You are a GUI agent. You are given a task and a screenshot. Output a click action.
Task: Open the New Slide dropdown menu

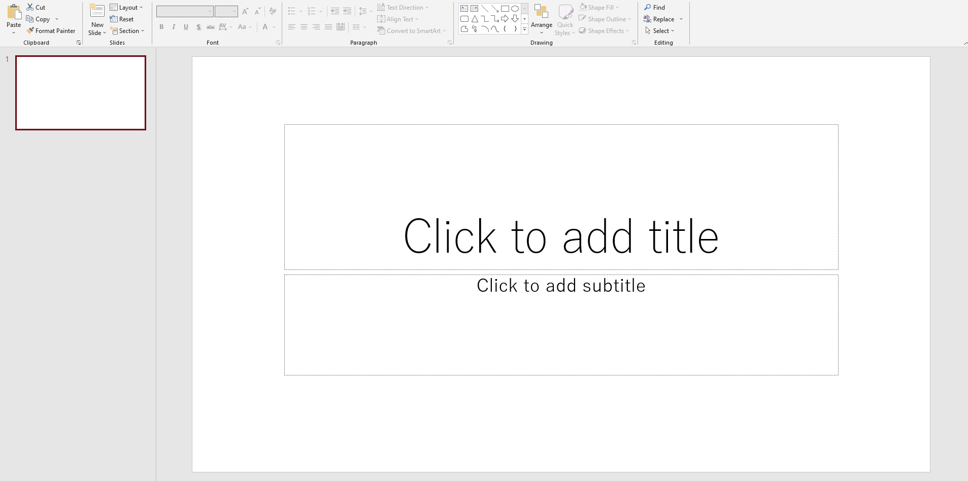coord(97,29)
